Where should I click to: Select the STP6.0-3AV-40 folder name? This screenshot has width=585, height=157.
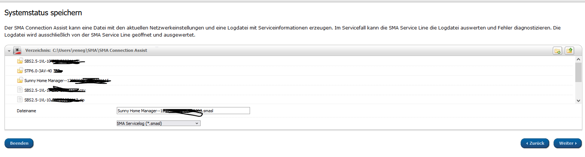click(43, 70)
